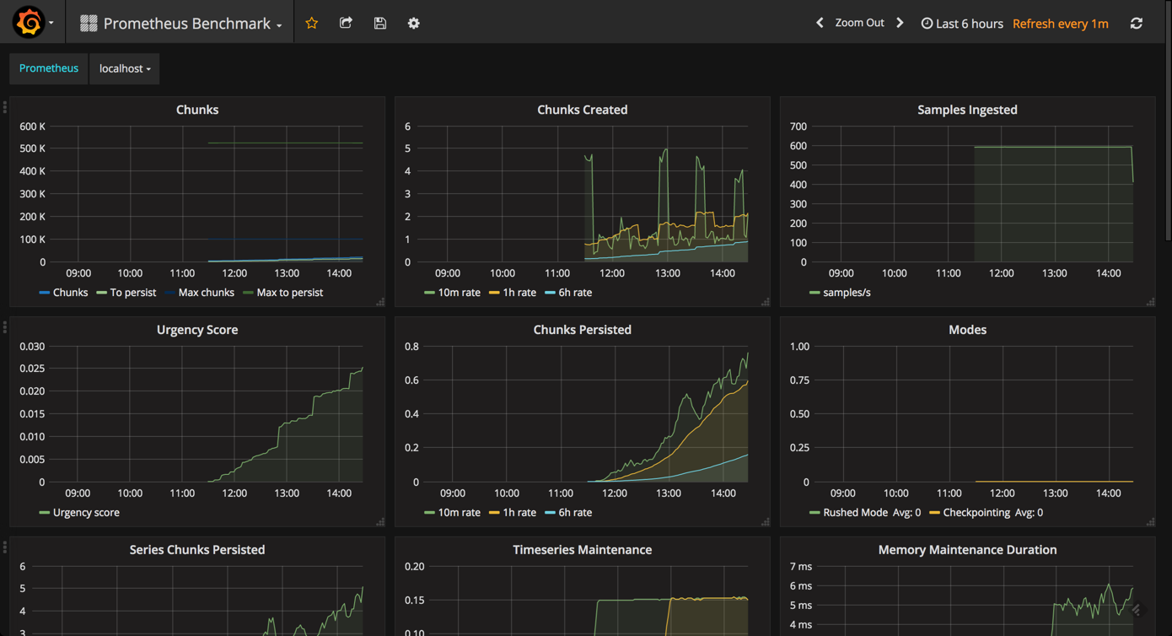This screenshot has height=636, width=1172.
Task: Shift time range back with the left chevron
Action: pos(819,23)
